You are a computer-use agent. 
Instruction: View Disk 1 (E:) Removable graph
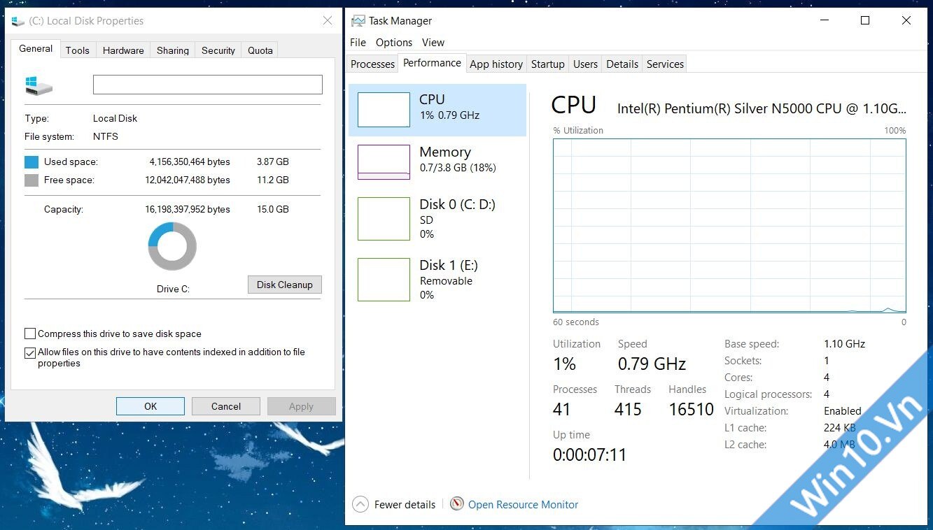click(383, 279)
